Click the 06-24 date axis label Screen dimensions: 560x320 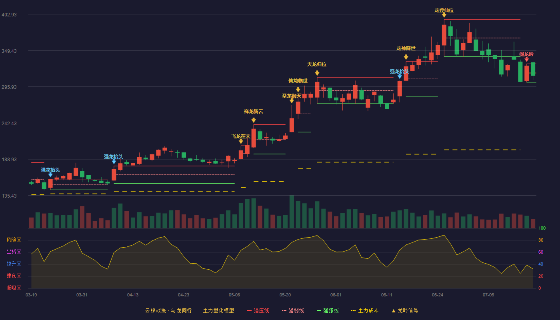[x=438, y=295]
